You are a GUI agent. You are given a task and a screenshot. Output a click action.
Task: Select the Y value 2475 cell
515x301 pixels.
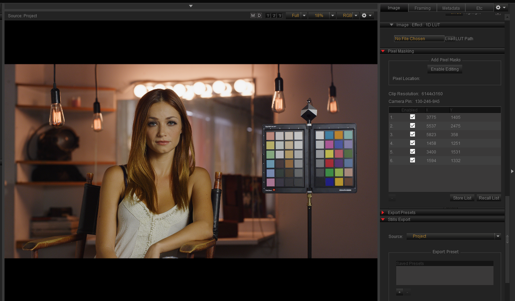point(455,126)
